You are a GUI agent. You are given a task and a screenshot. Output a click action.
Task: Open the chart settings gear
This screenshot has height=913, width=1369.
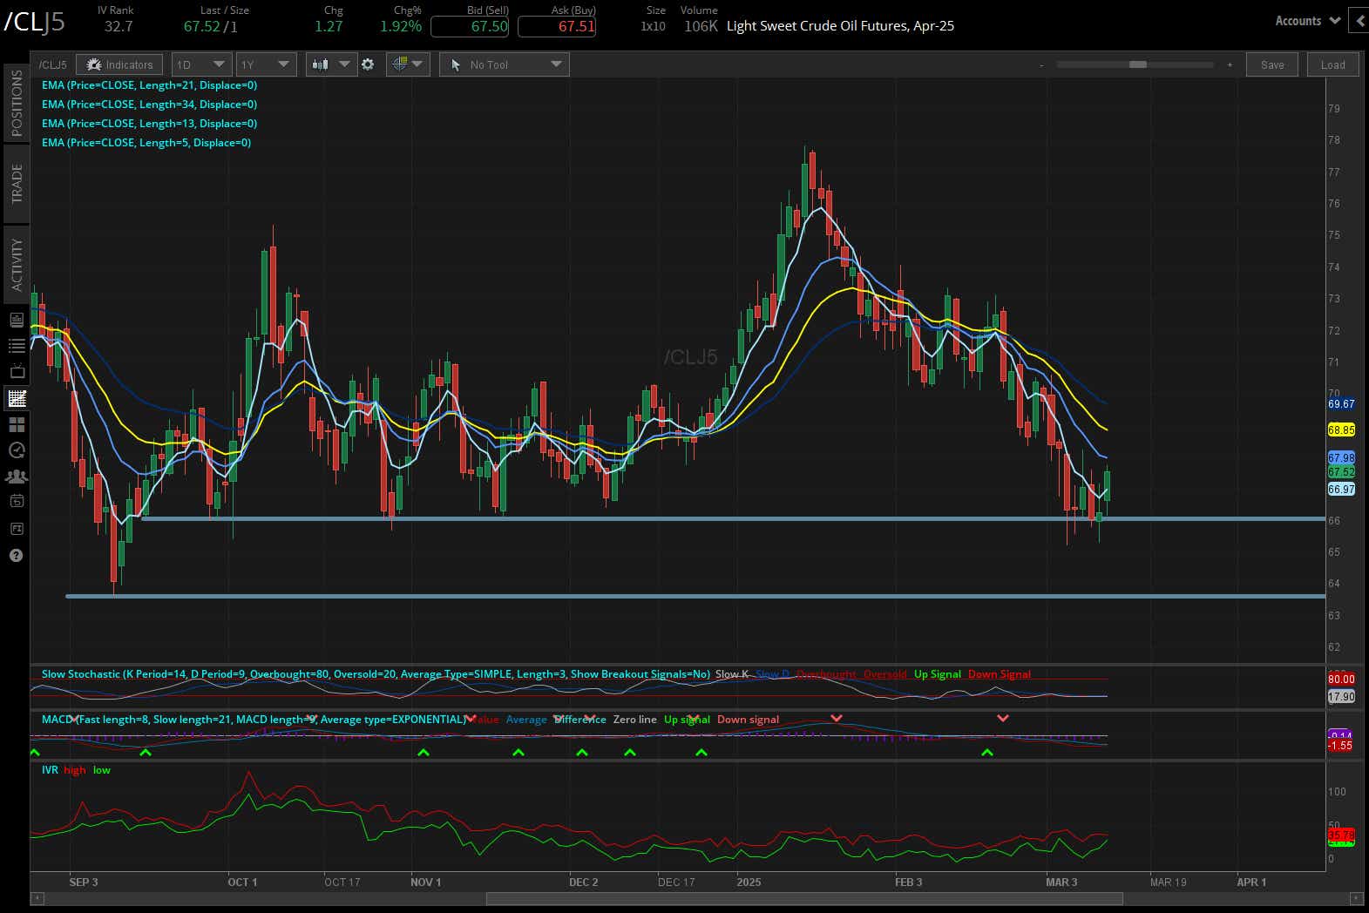pyautogui.click(x=368, y=64)
